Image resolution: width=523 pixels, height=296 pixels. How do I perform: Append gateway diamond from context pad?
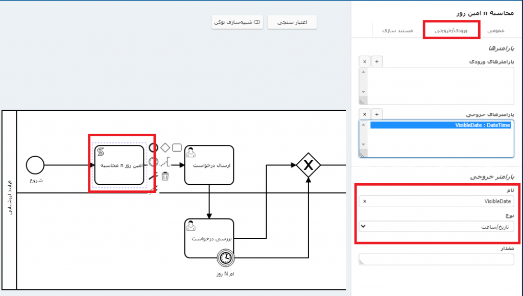pyautogui.click(x=165, y=147)
